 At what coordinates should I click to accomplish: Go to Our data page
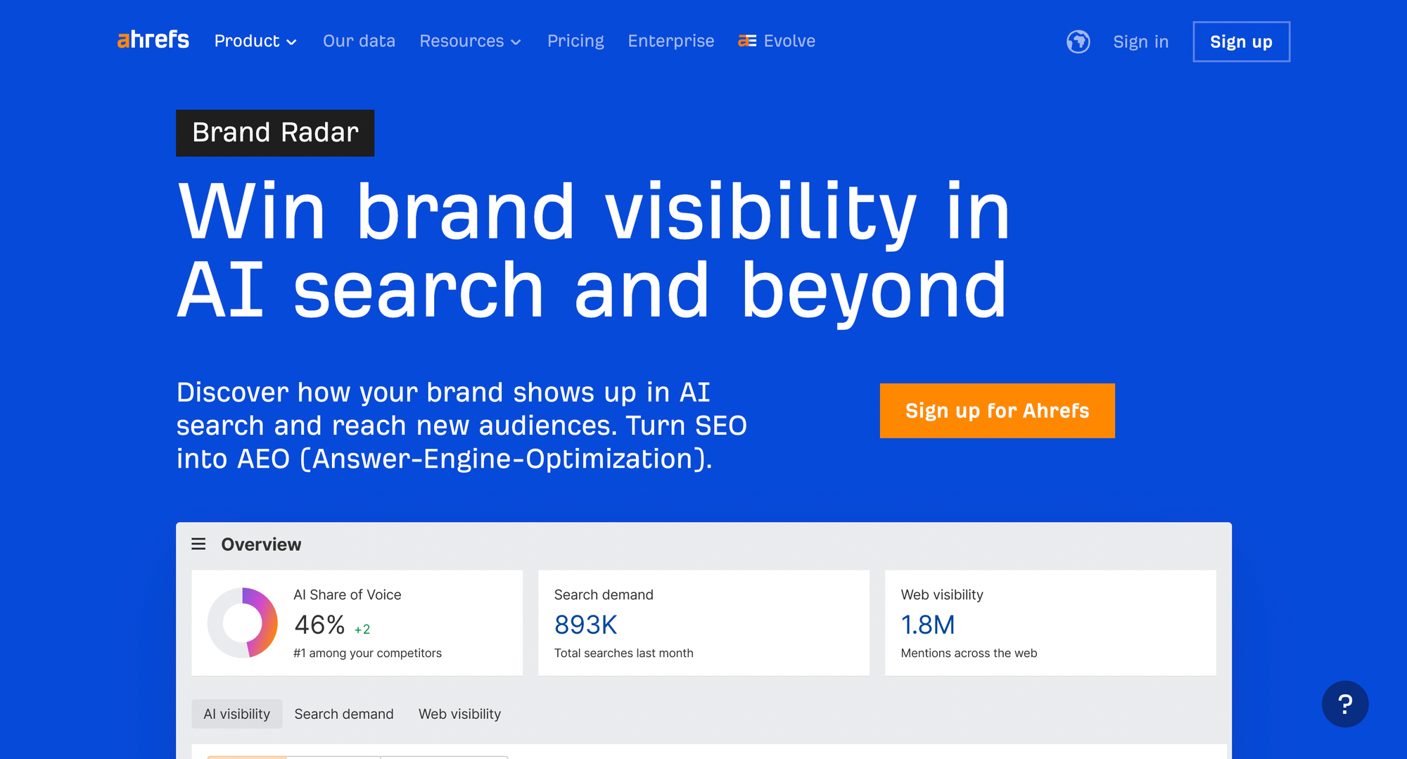point(359,41)
